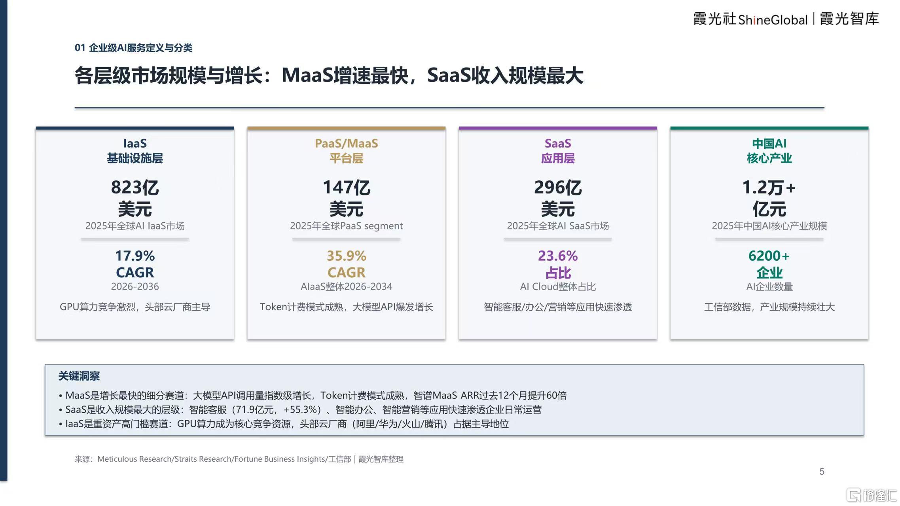Click the text 智能客服/办公/营销等应用快速渗透
Image resolution: width=900 pixels, height=506 pixels.
[558, 307]
